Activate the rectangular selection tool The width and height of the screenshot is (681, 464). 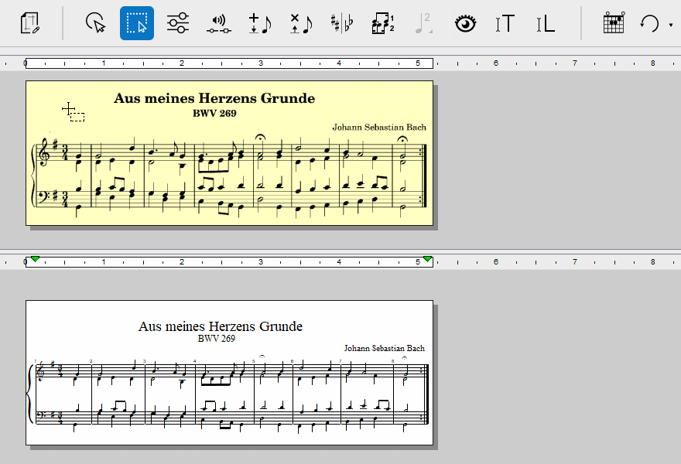click(x=137, y=23)
